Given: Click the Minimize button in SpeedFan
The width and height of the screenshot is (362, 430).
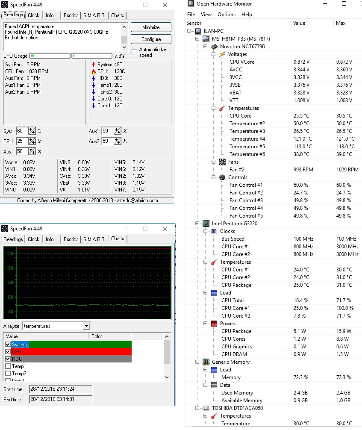Looking at the screenshot, I should click(x=151, y=27).
